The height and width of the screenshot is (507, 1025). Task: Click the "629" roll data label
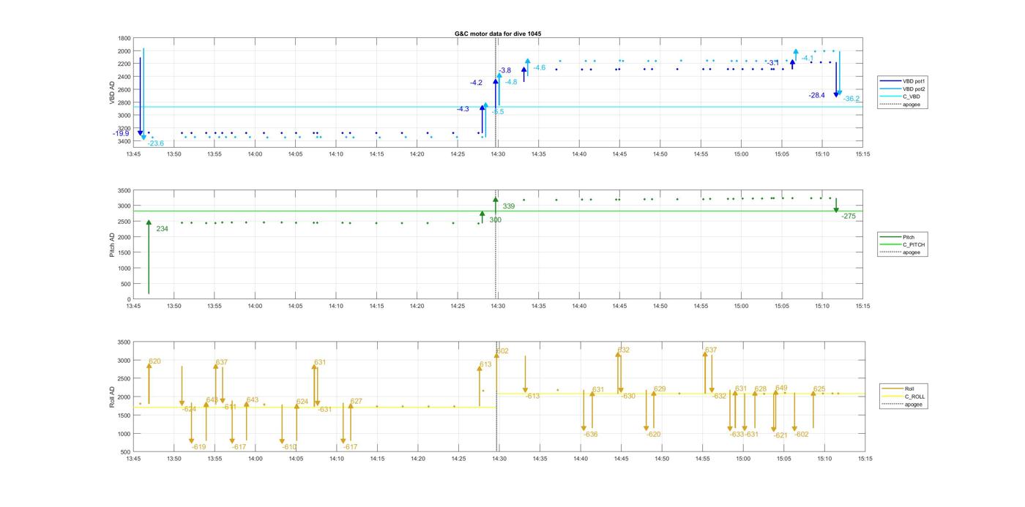[x=660, y=389]
